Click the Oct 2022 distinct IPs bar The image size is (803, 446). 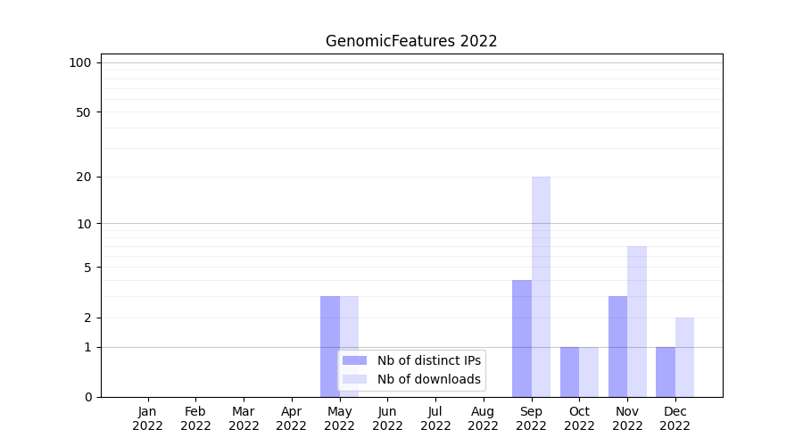coord(570,372)
